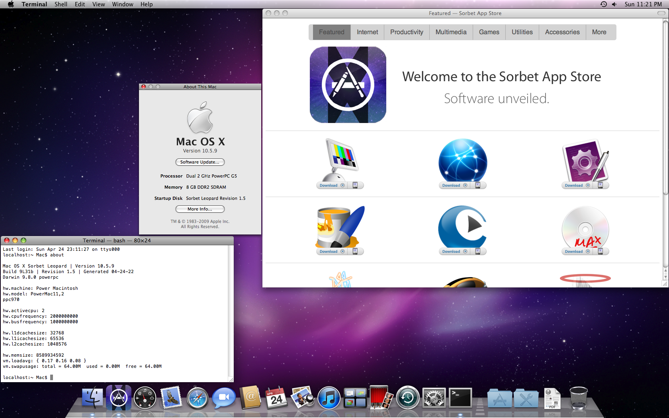Switch to the Internet tab

coord(368,32)
